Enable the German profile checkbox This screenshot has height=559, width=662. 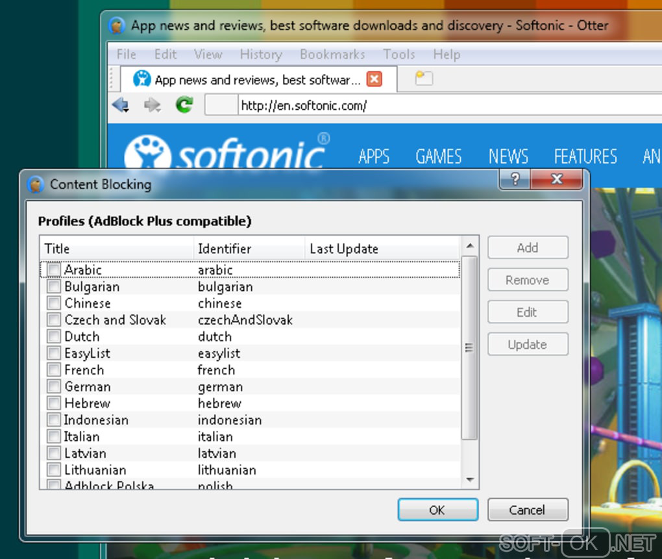pyautogui.click(x=54, y=386)
